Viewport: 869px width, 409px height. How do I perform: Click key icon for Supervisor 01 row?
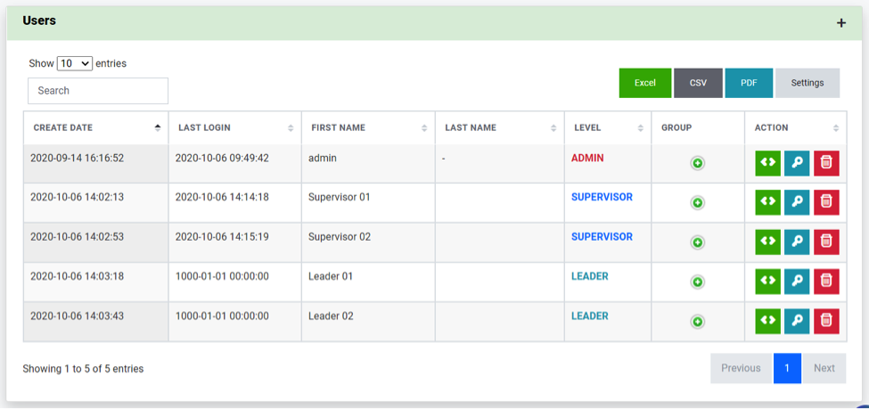(797, 202)
